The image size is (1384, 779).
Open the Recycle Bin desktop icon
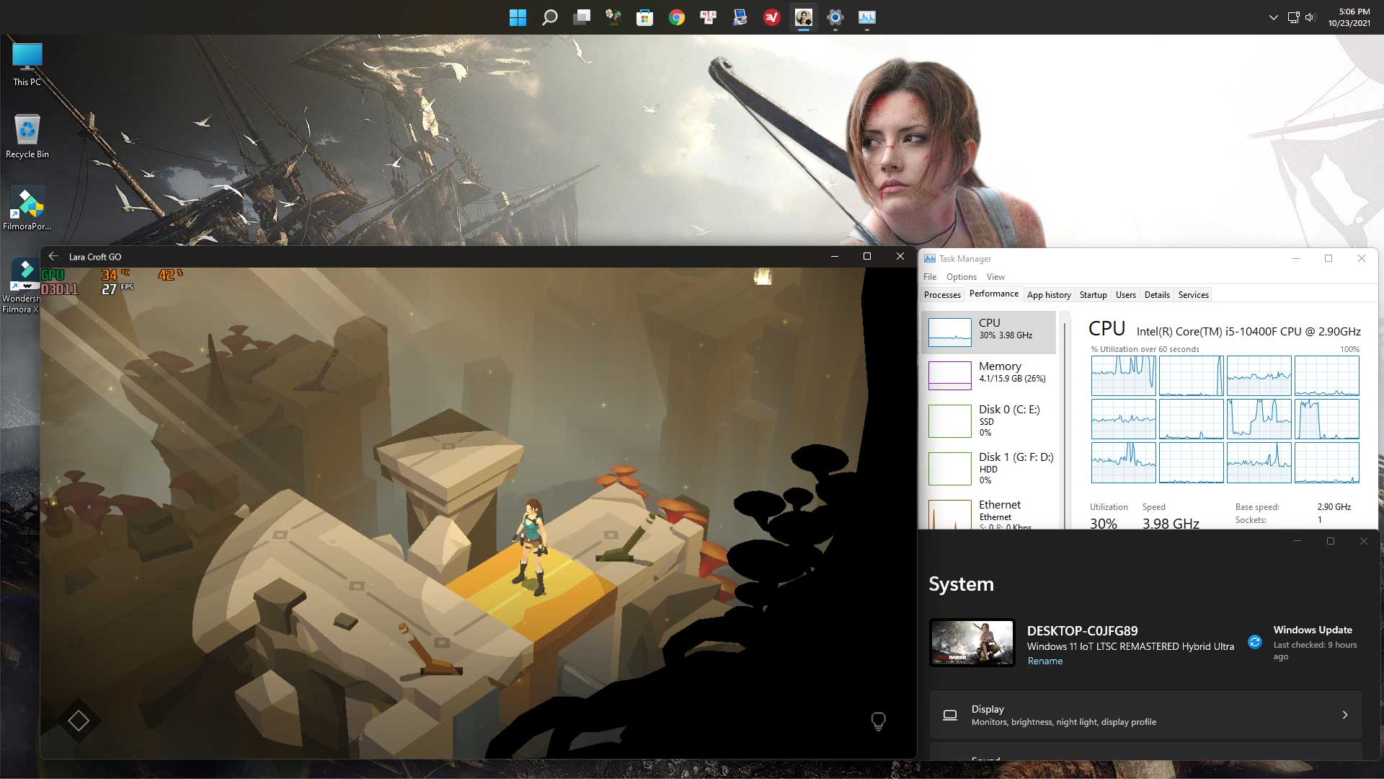27,136
